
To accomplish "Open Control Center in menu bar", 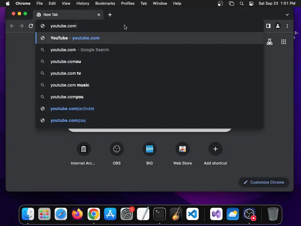I will pyautogui.click(x=251, y=4).
